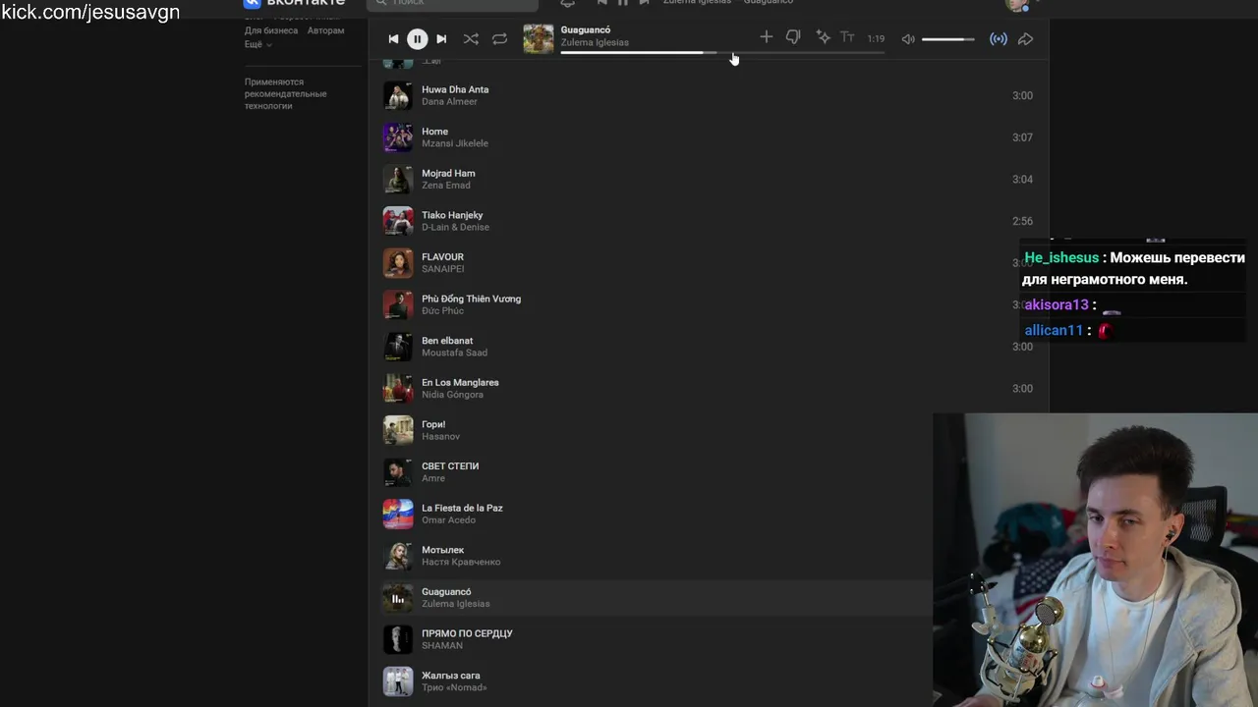This screenshot has width=1258, height=707.
Task: Play СВЕТ СТЕПИ track cover
Action: (398, 472)
